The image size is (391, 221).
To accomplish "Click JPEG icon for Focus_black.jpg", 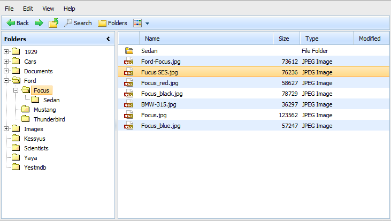I will pos(129,93).
